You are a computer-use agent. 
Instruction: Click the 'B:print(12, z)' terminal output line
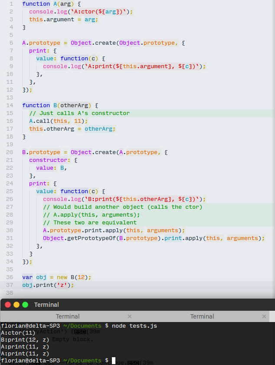(x=25, y=339)
